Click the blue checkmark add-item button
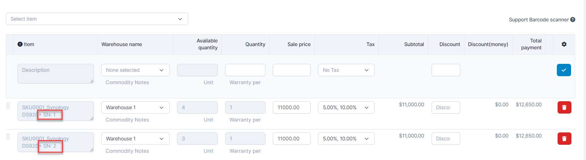 [x=563, y=70]
